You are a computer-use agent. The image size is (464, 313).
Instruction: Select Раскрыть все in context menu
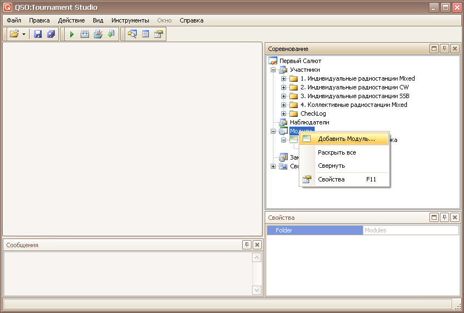coord(337,152)
